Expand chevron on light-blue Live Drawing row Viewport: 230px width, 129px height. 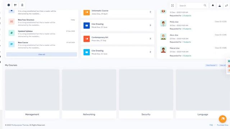pos(150,52)
